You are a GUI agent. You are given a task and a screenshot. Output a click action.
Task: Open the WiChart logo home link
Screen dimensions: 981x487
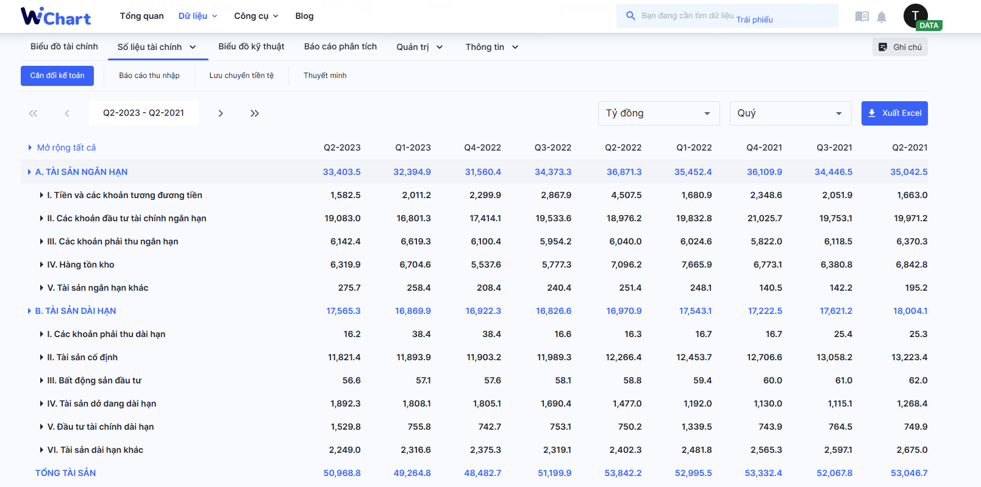pyautogui.click(x=55, y=16)
